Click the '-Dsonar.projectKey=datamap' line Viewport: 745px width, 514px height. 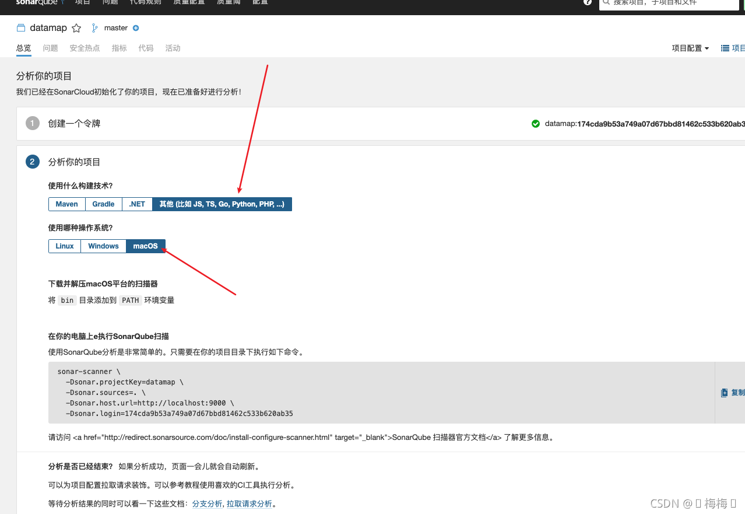pos(125,382)
